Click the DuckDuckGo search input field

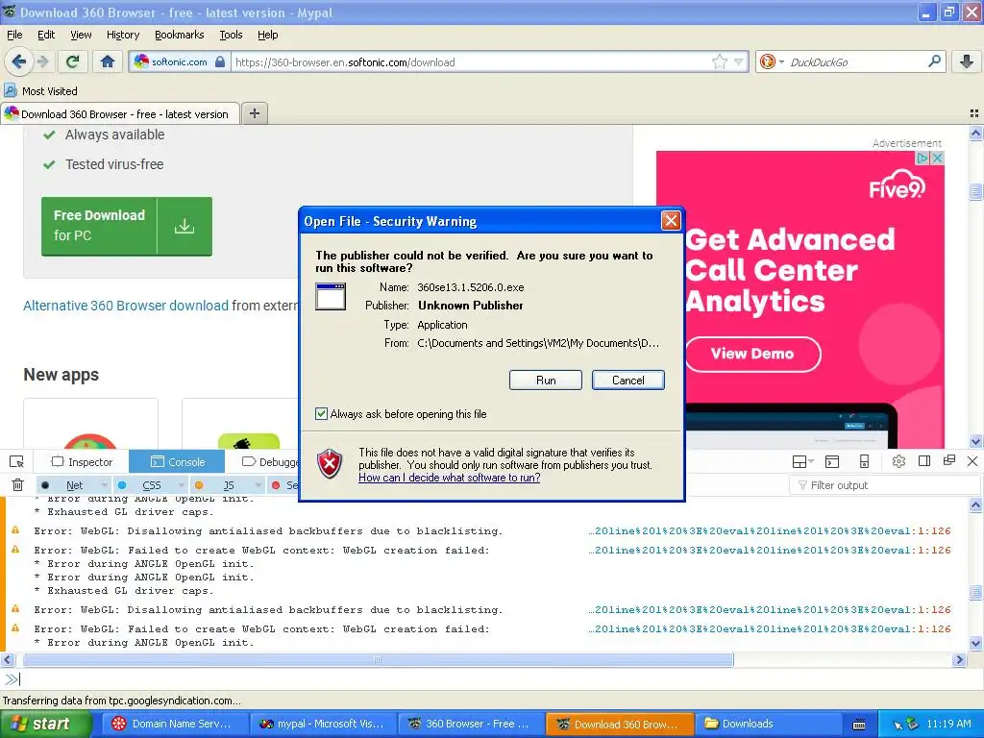point(856,61)
